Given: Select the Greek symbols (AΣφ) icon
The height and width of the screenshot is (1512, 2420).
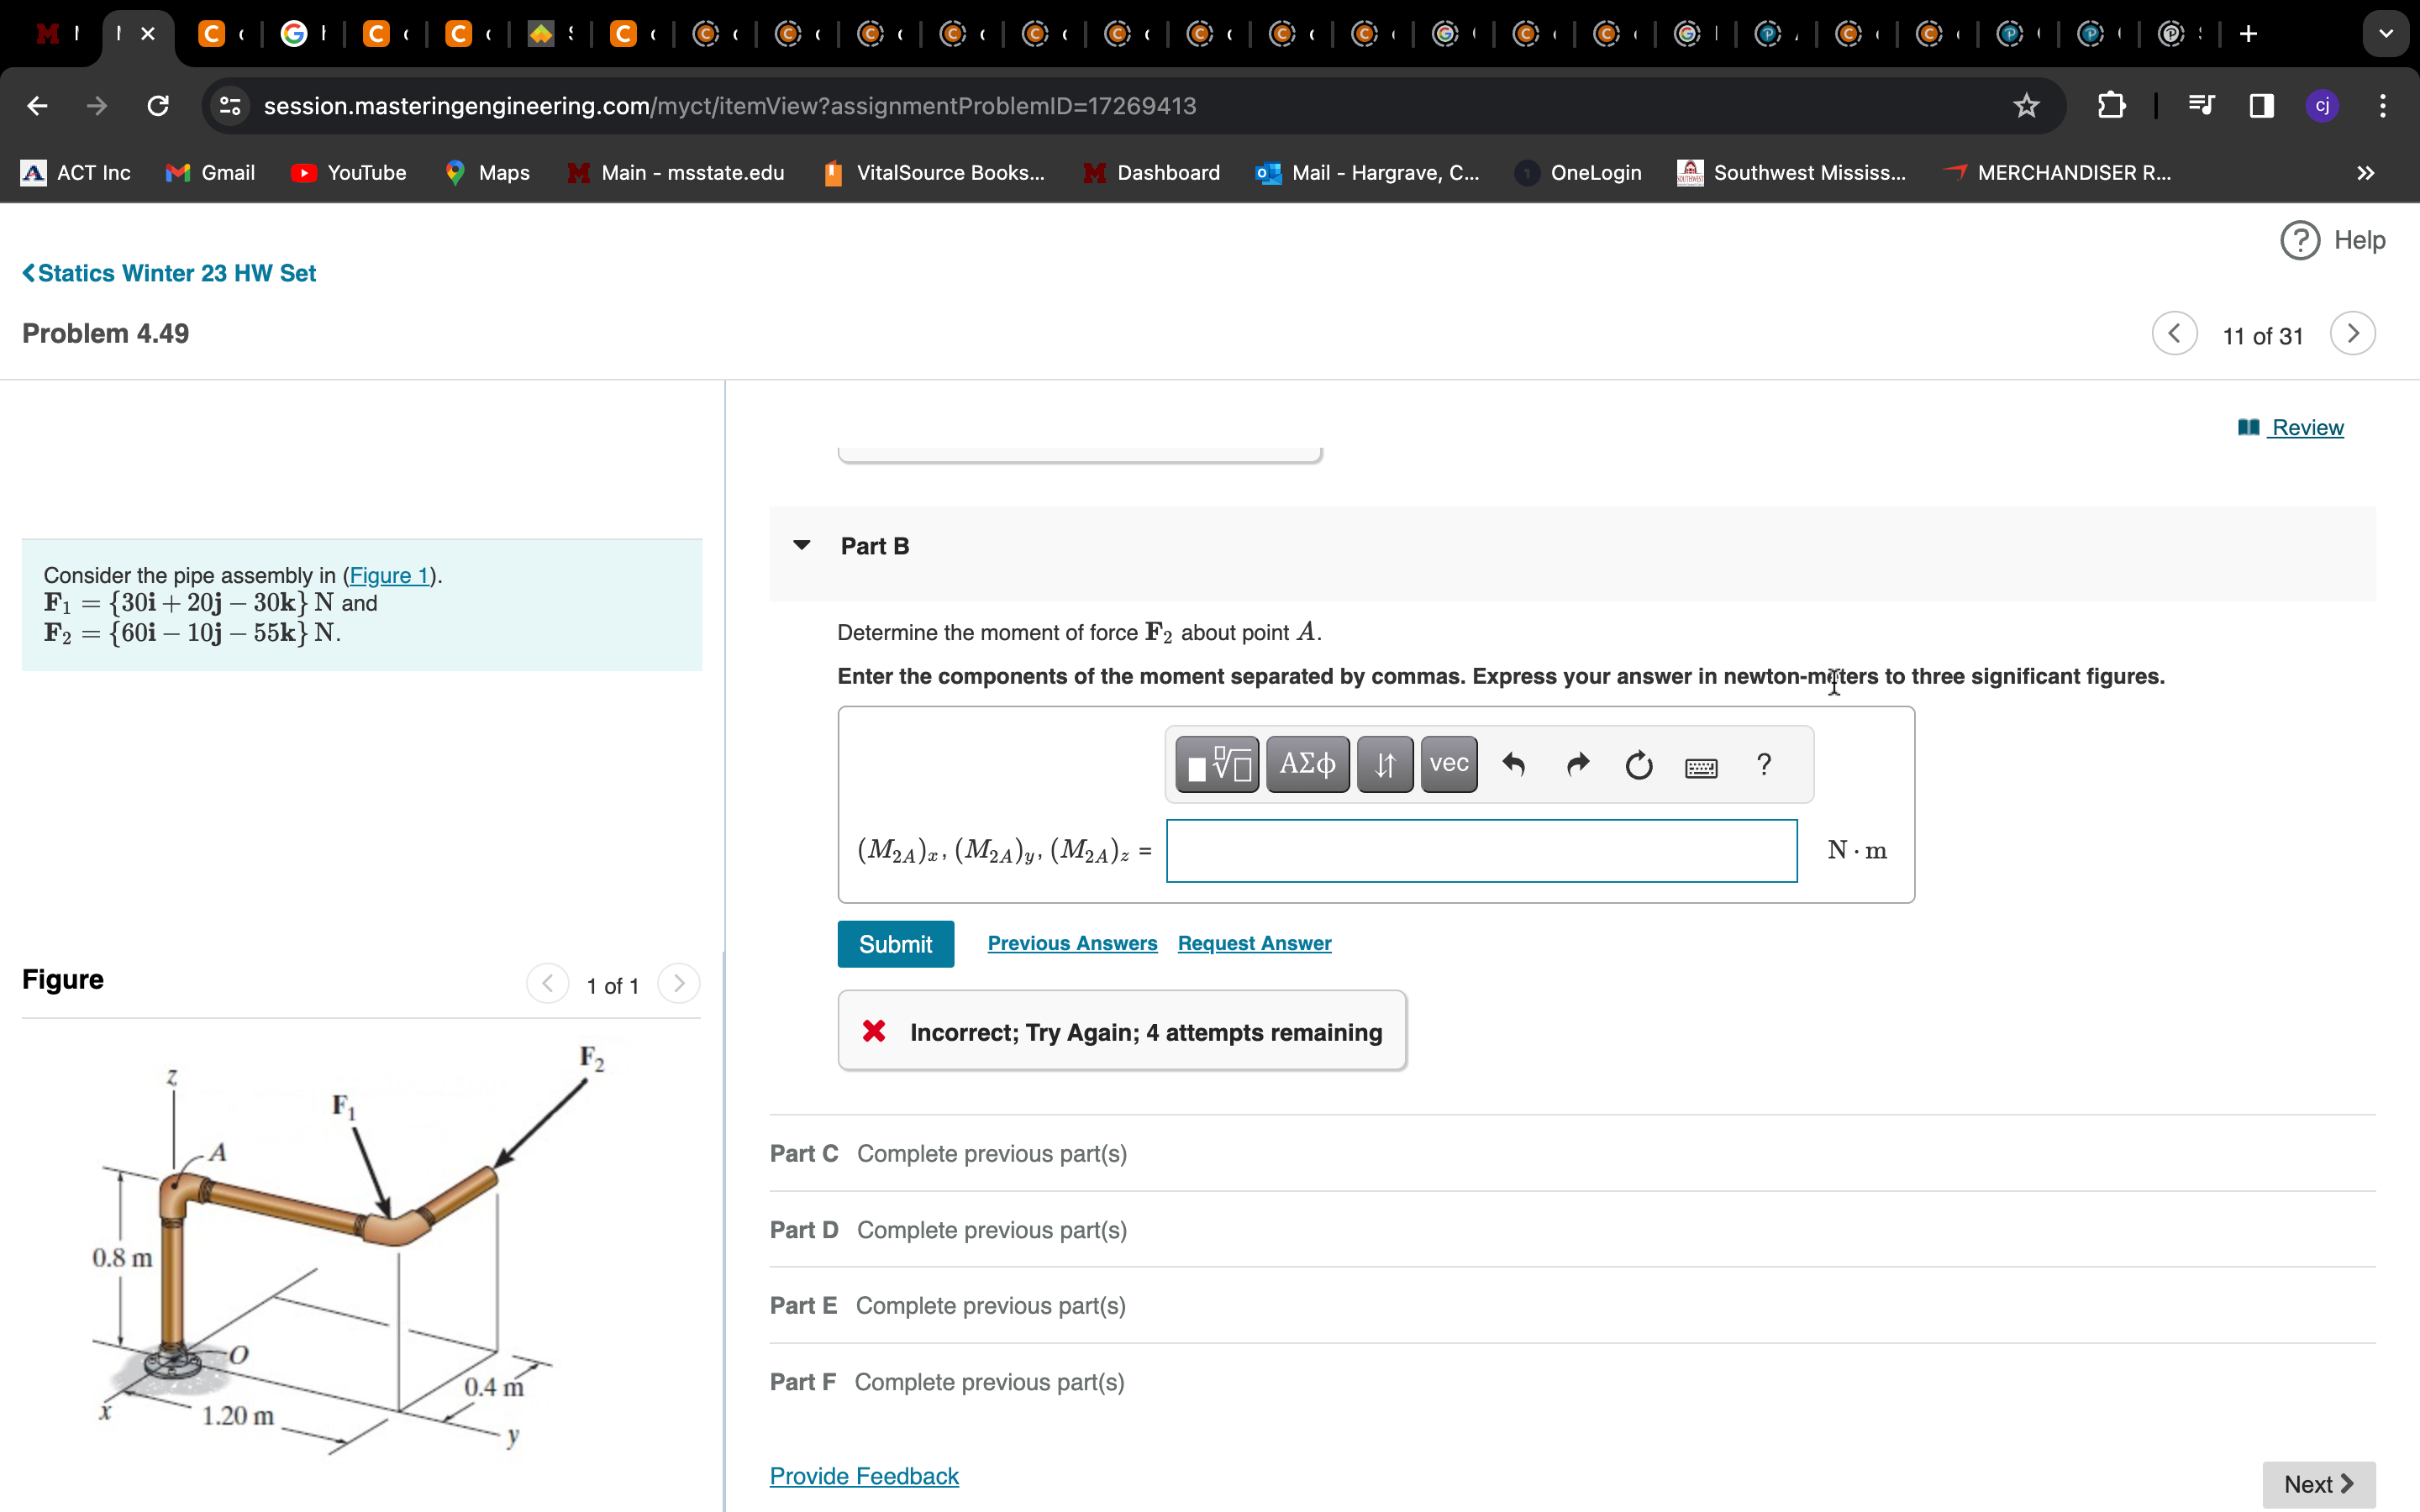Looking at the screenshot, I should click(x=1305, y=763).
